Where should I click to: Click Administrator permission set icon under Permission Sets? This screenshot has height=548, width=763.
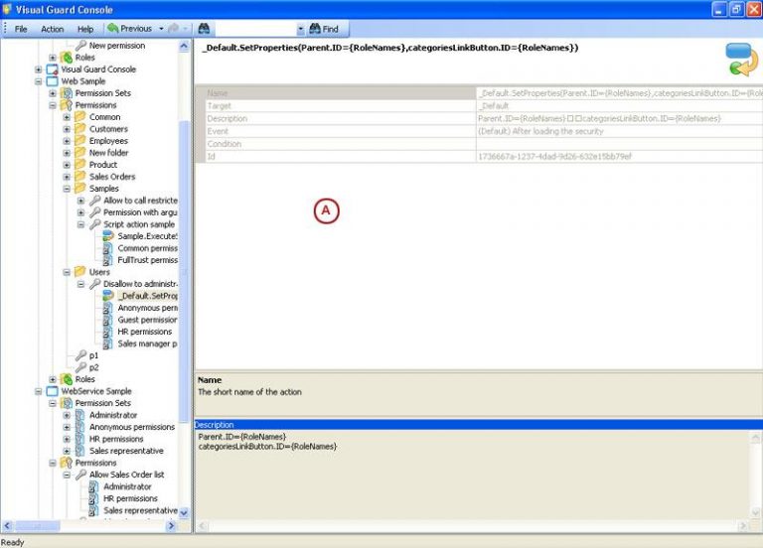click(x=80, y=415)
